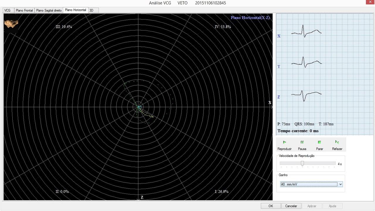Select the Plano Horizontal tab

pyautogui.click(x=76, y=10)
